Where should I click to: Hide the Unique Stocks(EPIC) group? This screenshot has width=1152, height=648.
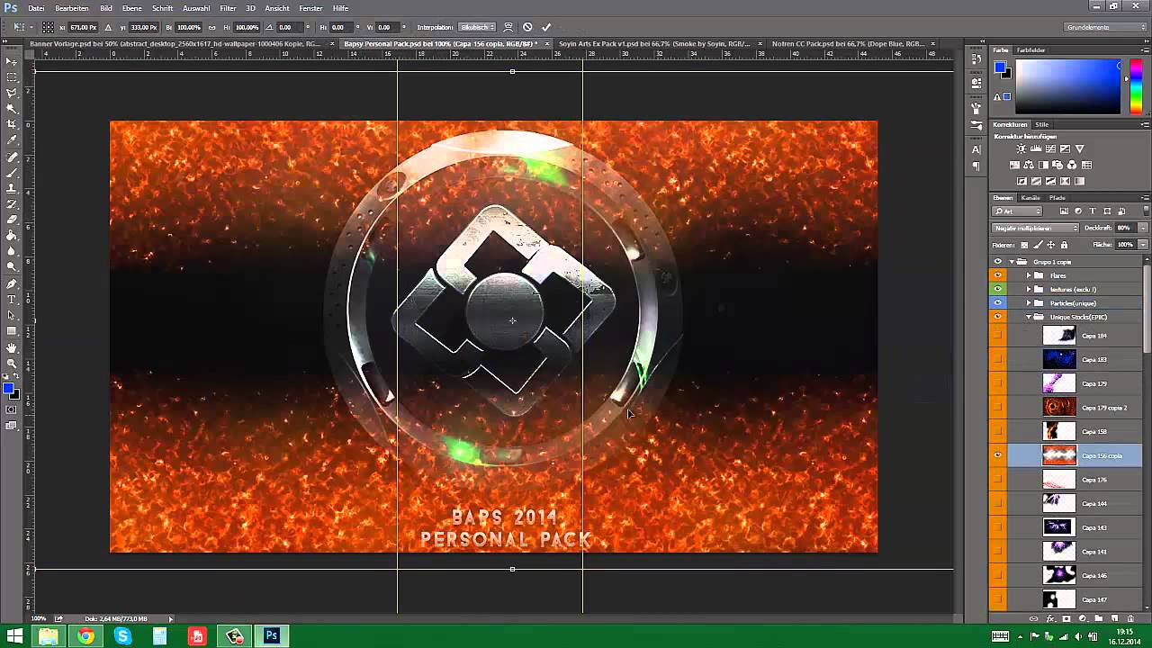(997, 317)
